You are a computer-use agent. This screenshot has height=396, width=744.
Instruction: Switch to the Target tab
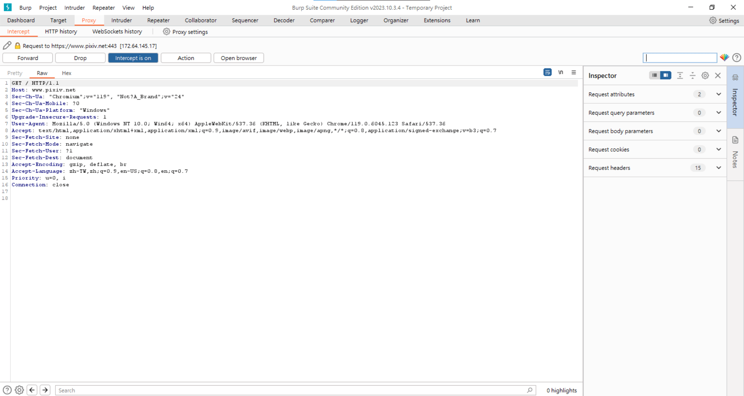[58, 21]
